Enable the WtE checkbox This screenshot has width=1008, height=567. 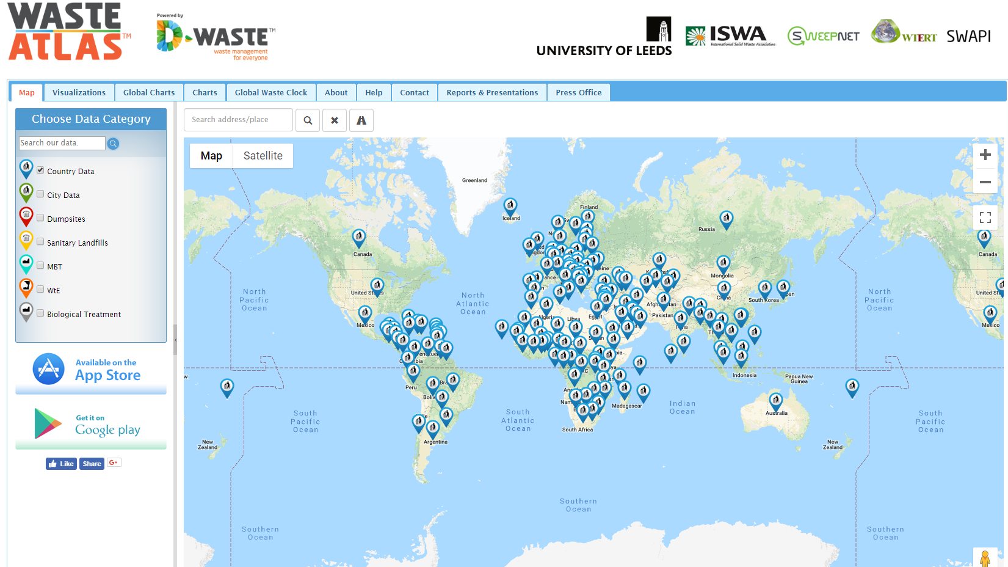(40, 290)
